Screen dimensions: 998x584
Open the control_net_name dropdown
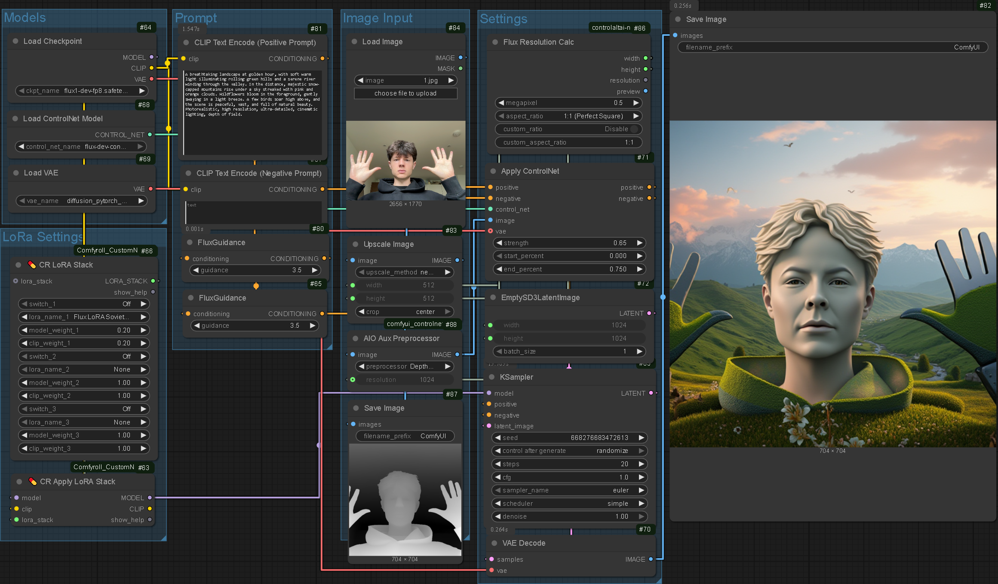pyautogui.click(x=80, y=147)
